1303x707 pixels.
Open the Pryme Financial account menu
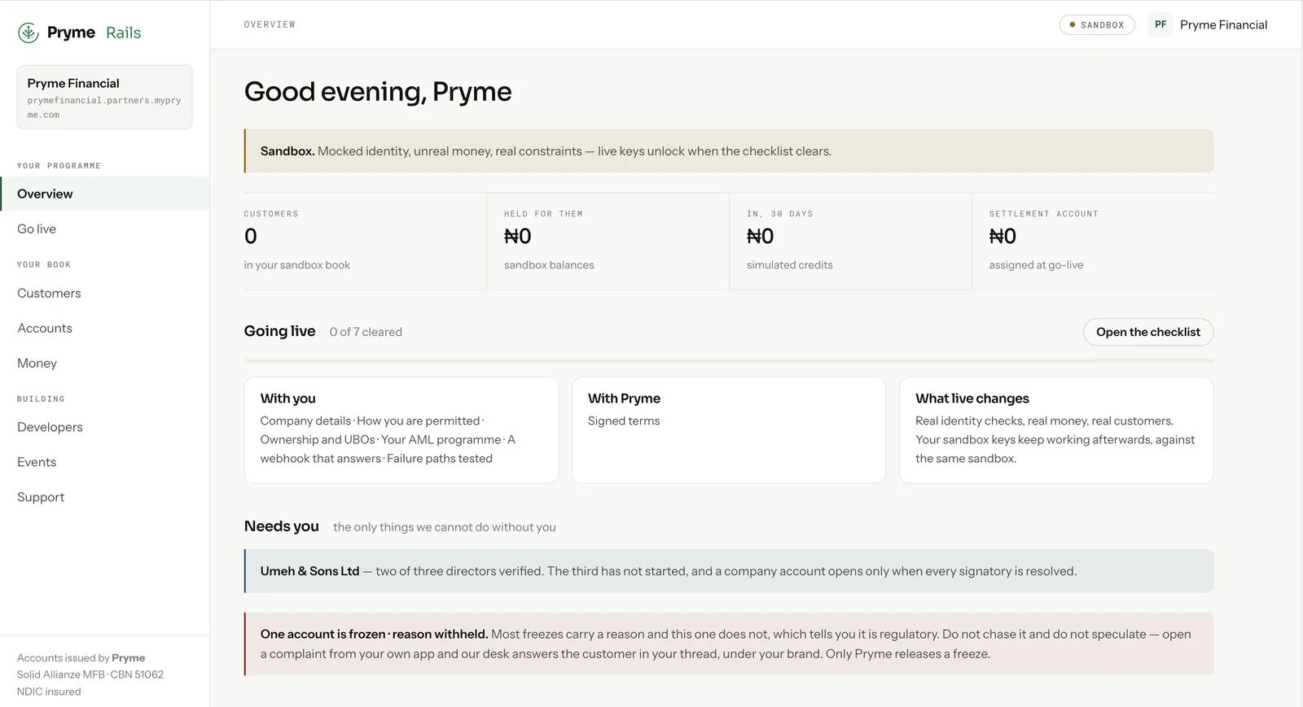coord(1208,24)
